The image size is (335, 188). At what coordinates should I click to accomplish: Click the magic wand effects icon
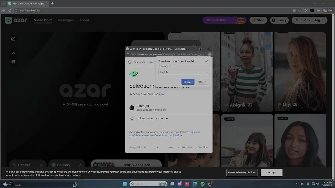coord(13,53)
